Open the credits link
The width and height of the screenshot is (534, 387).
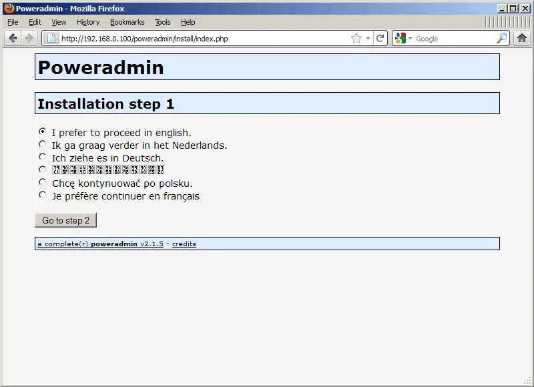pyautogui.click(x=184, y=244)
